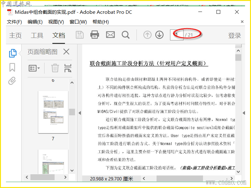The image size is (251, 188).
Task: Select the 文档 tab
Action: [x=59, y=35]
